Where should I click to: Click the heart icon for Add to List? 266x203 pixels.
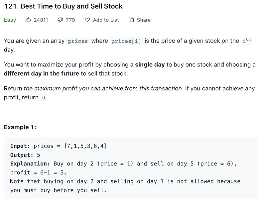coord(87,20)
